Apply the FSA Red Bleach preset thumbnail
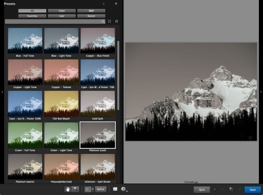This screenshot has width=263, height=195. tap(62, 103)
